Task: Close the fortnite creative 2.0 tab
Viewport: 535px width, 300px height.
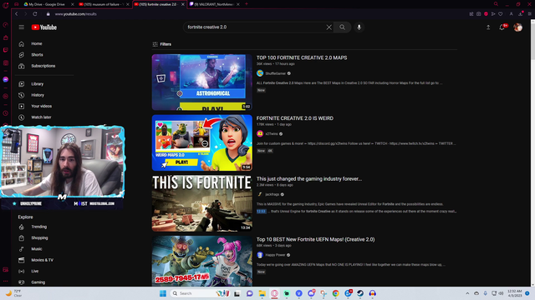Action: 183,4
